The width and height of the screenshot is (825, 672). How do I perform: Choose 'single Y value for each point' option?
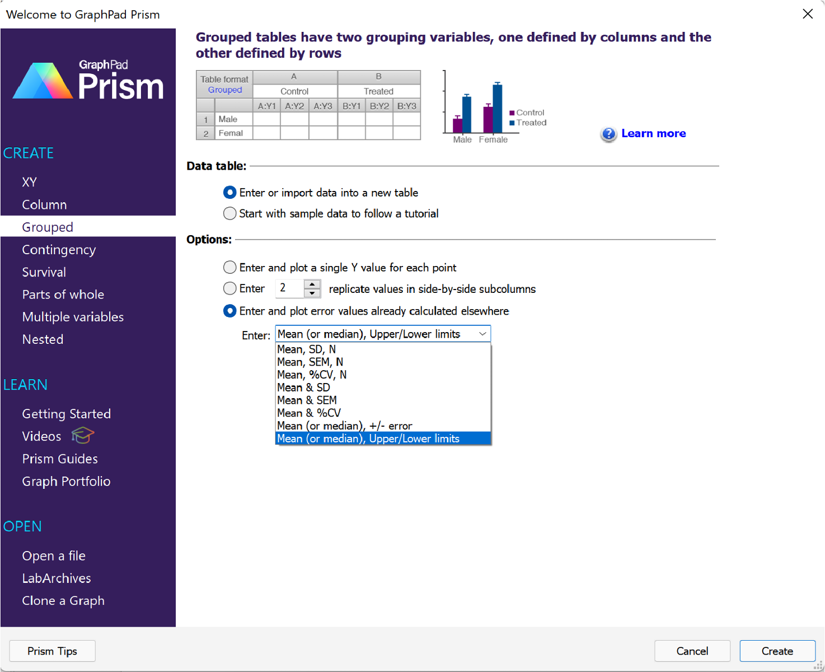229,268
